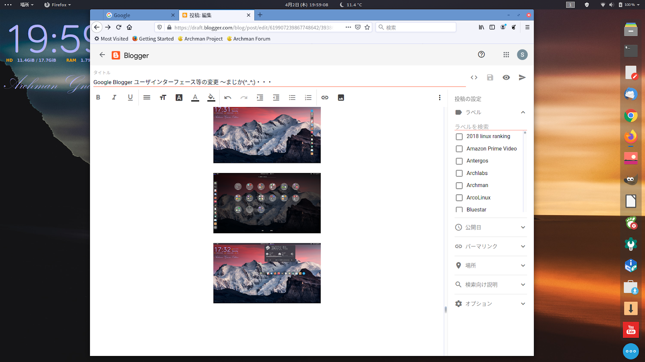645x362 pixels.
Task: Go to the browser home page
Action: point(129,27)
